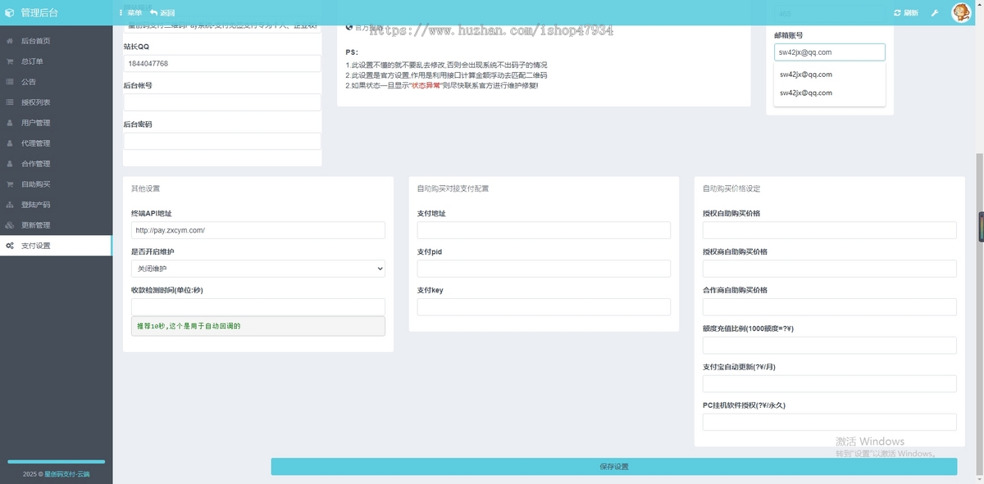The width and height of the screenshot is (984, 484).
Task: Click the user icon beside 用户管理
Action: [x=10, y=123]
